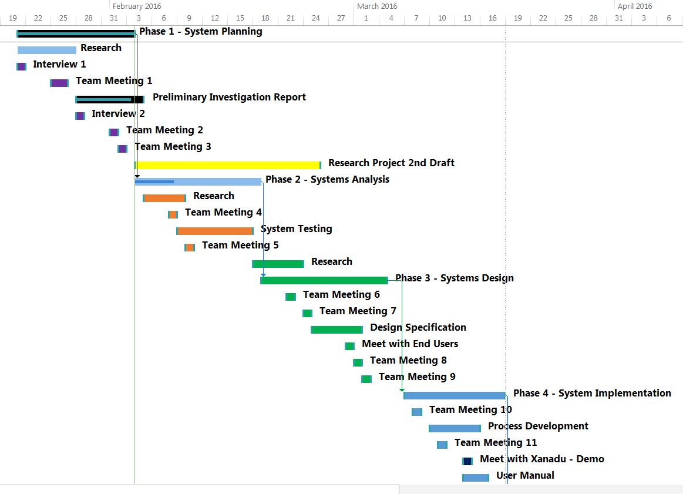Click the March 2016 timescale header
The width and height of the screenshot is (683, 494).
[x=377, y=6]
